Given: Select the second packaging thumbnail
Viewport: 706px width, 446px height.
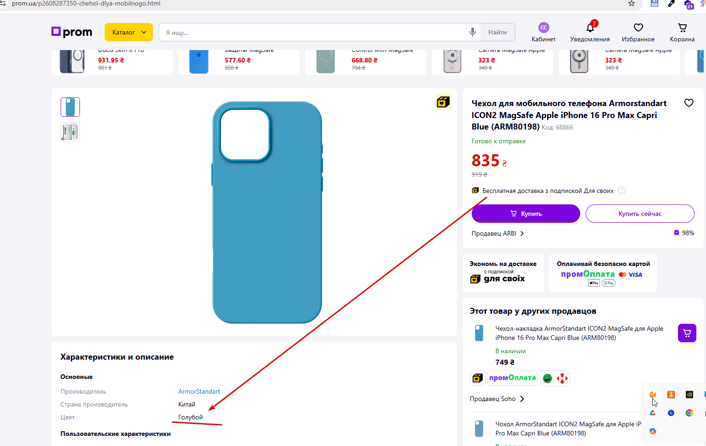Looking at the screenshot, I should pos(70,132).
